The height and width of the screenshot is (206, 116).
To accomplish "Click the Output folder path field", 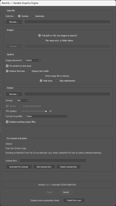I will pyautogui.click(x=67, y=94).
